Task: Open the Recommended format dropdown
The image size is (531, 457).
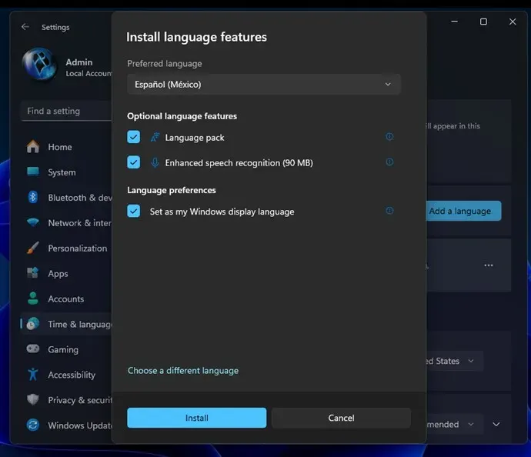Action: [454, 424]
